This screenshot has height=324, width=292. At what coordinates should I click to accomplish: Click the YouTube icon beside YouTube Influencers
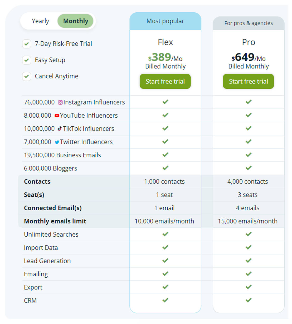click(x=57, y=116)
